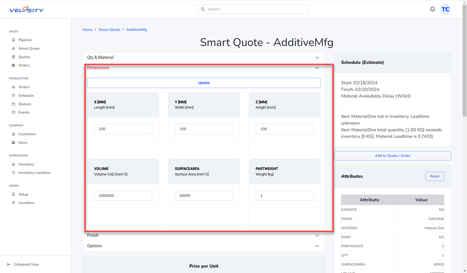Click the Update button
467x273 pixels.
click(203, 83)
